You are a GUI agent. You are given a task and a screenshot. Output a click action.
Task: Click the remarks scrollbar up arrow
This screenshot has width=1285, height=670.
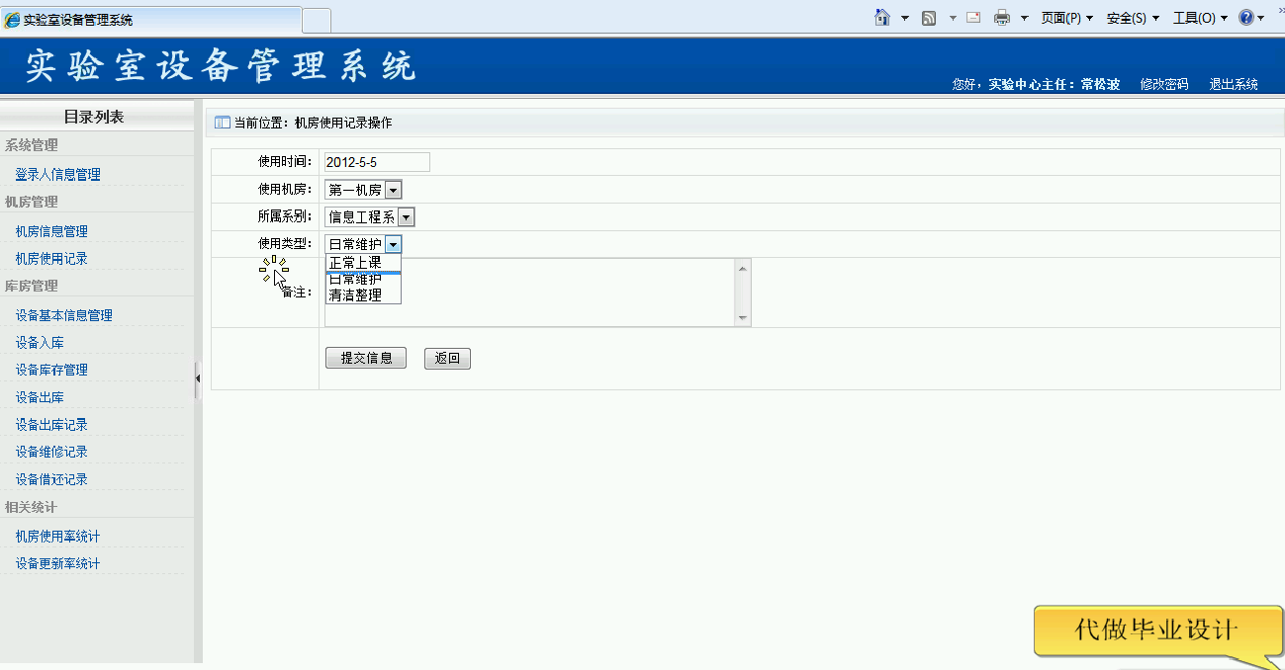(x=743, y=267)
